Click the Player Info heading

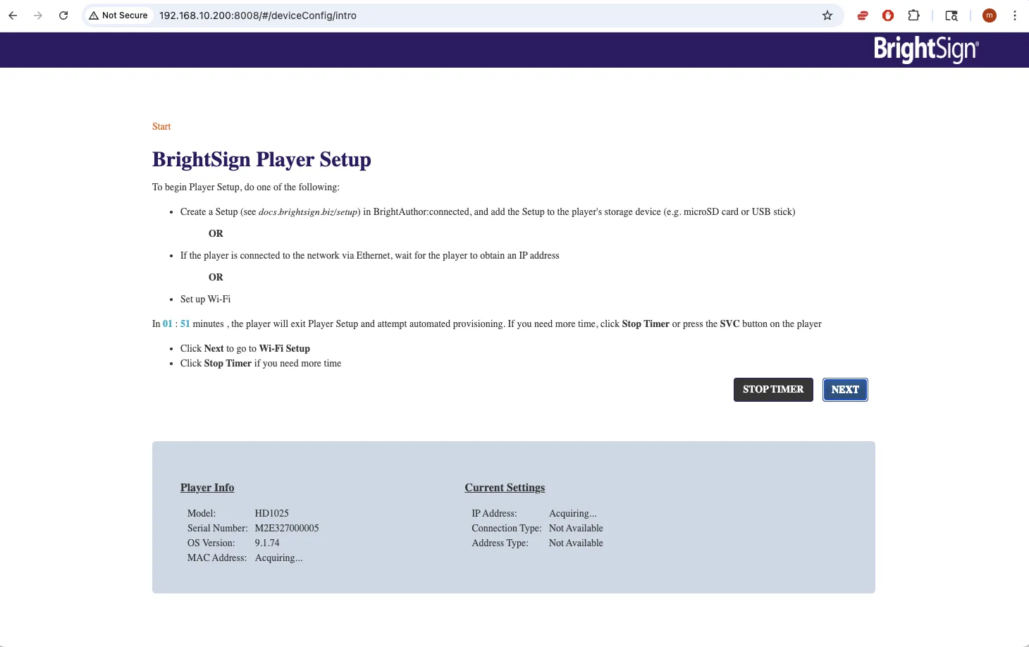click(207, 488)
